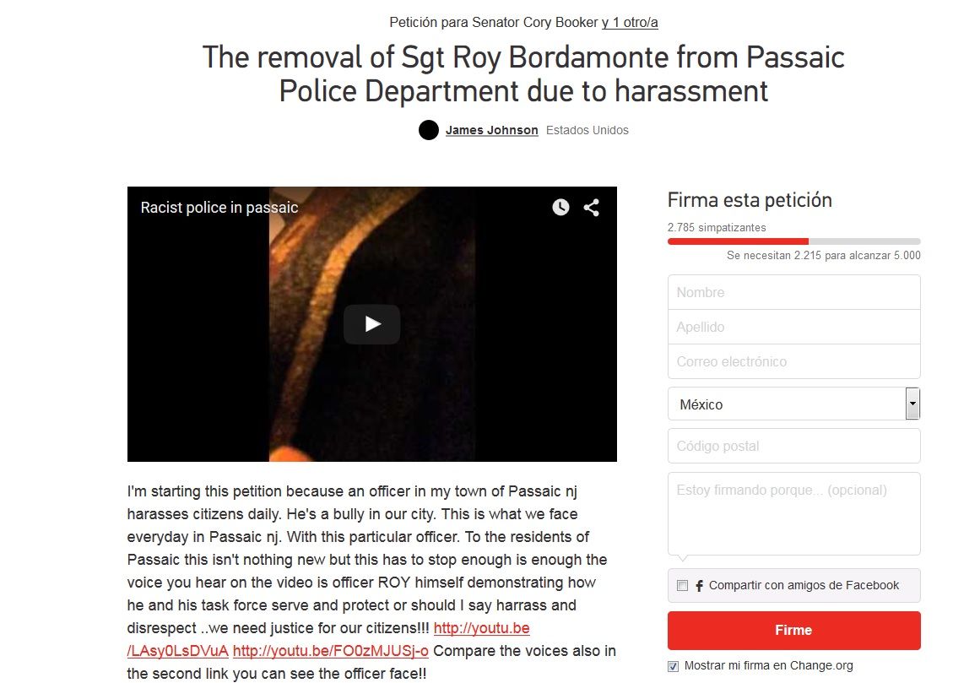Open the México country dropdown
Viewport: 953px width, 683px height.
click(793, 404)
